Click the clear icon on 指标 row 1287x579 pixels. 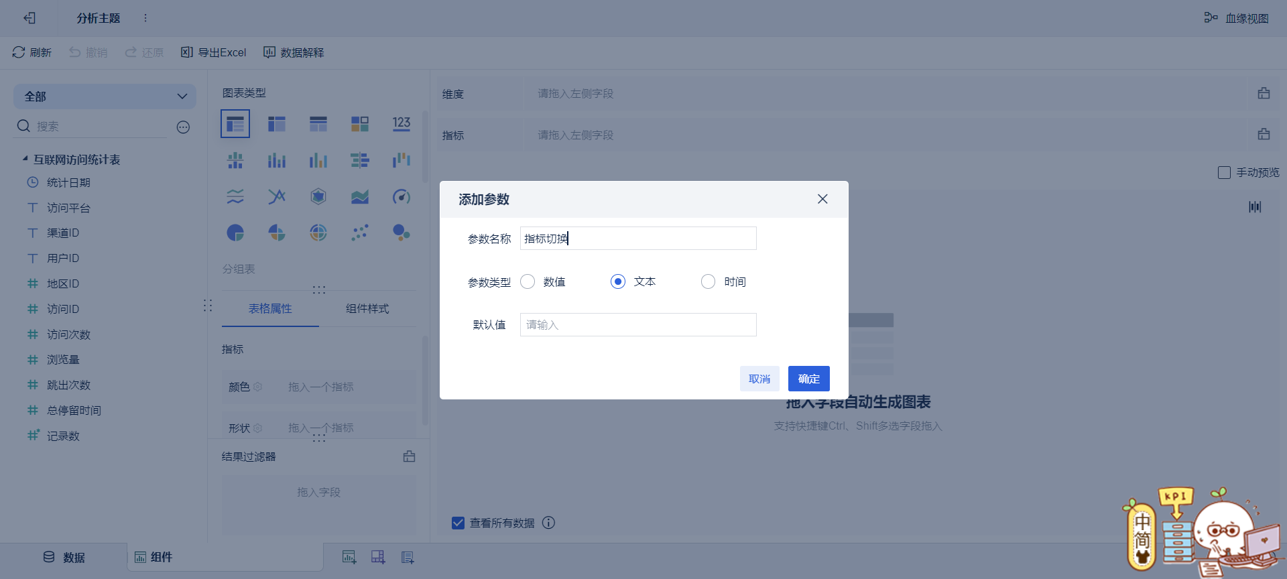[x=1264, y=135]
